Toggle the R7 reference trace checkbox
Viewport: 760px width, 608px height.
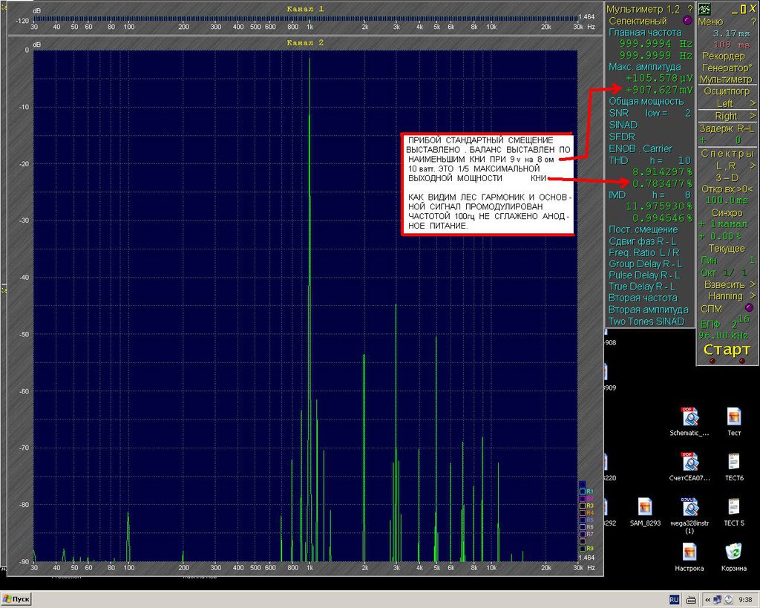pos(583,535)
